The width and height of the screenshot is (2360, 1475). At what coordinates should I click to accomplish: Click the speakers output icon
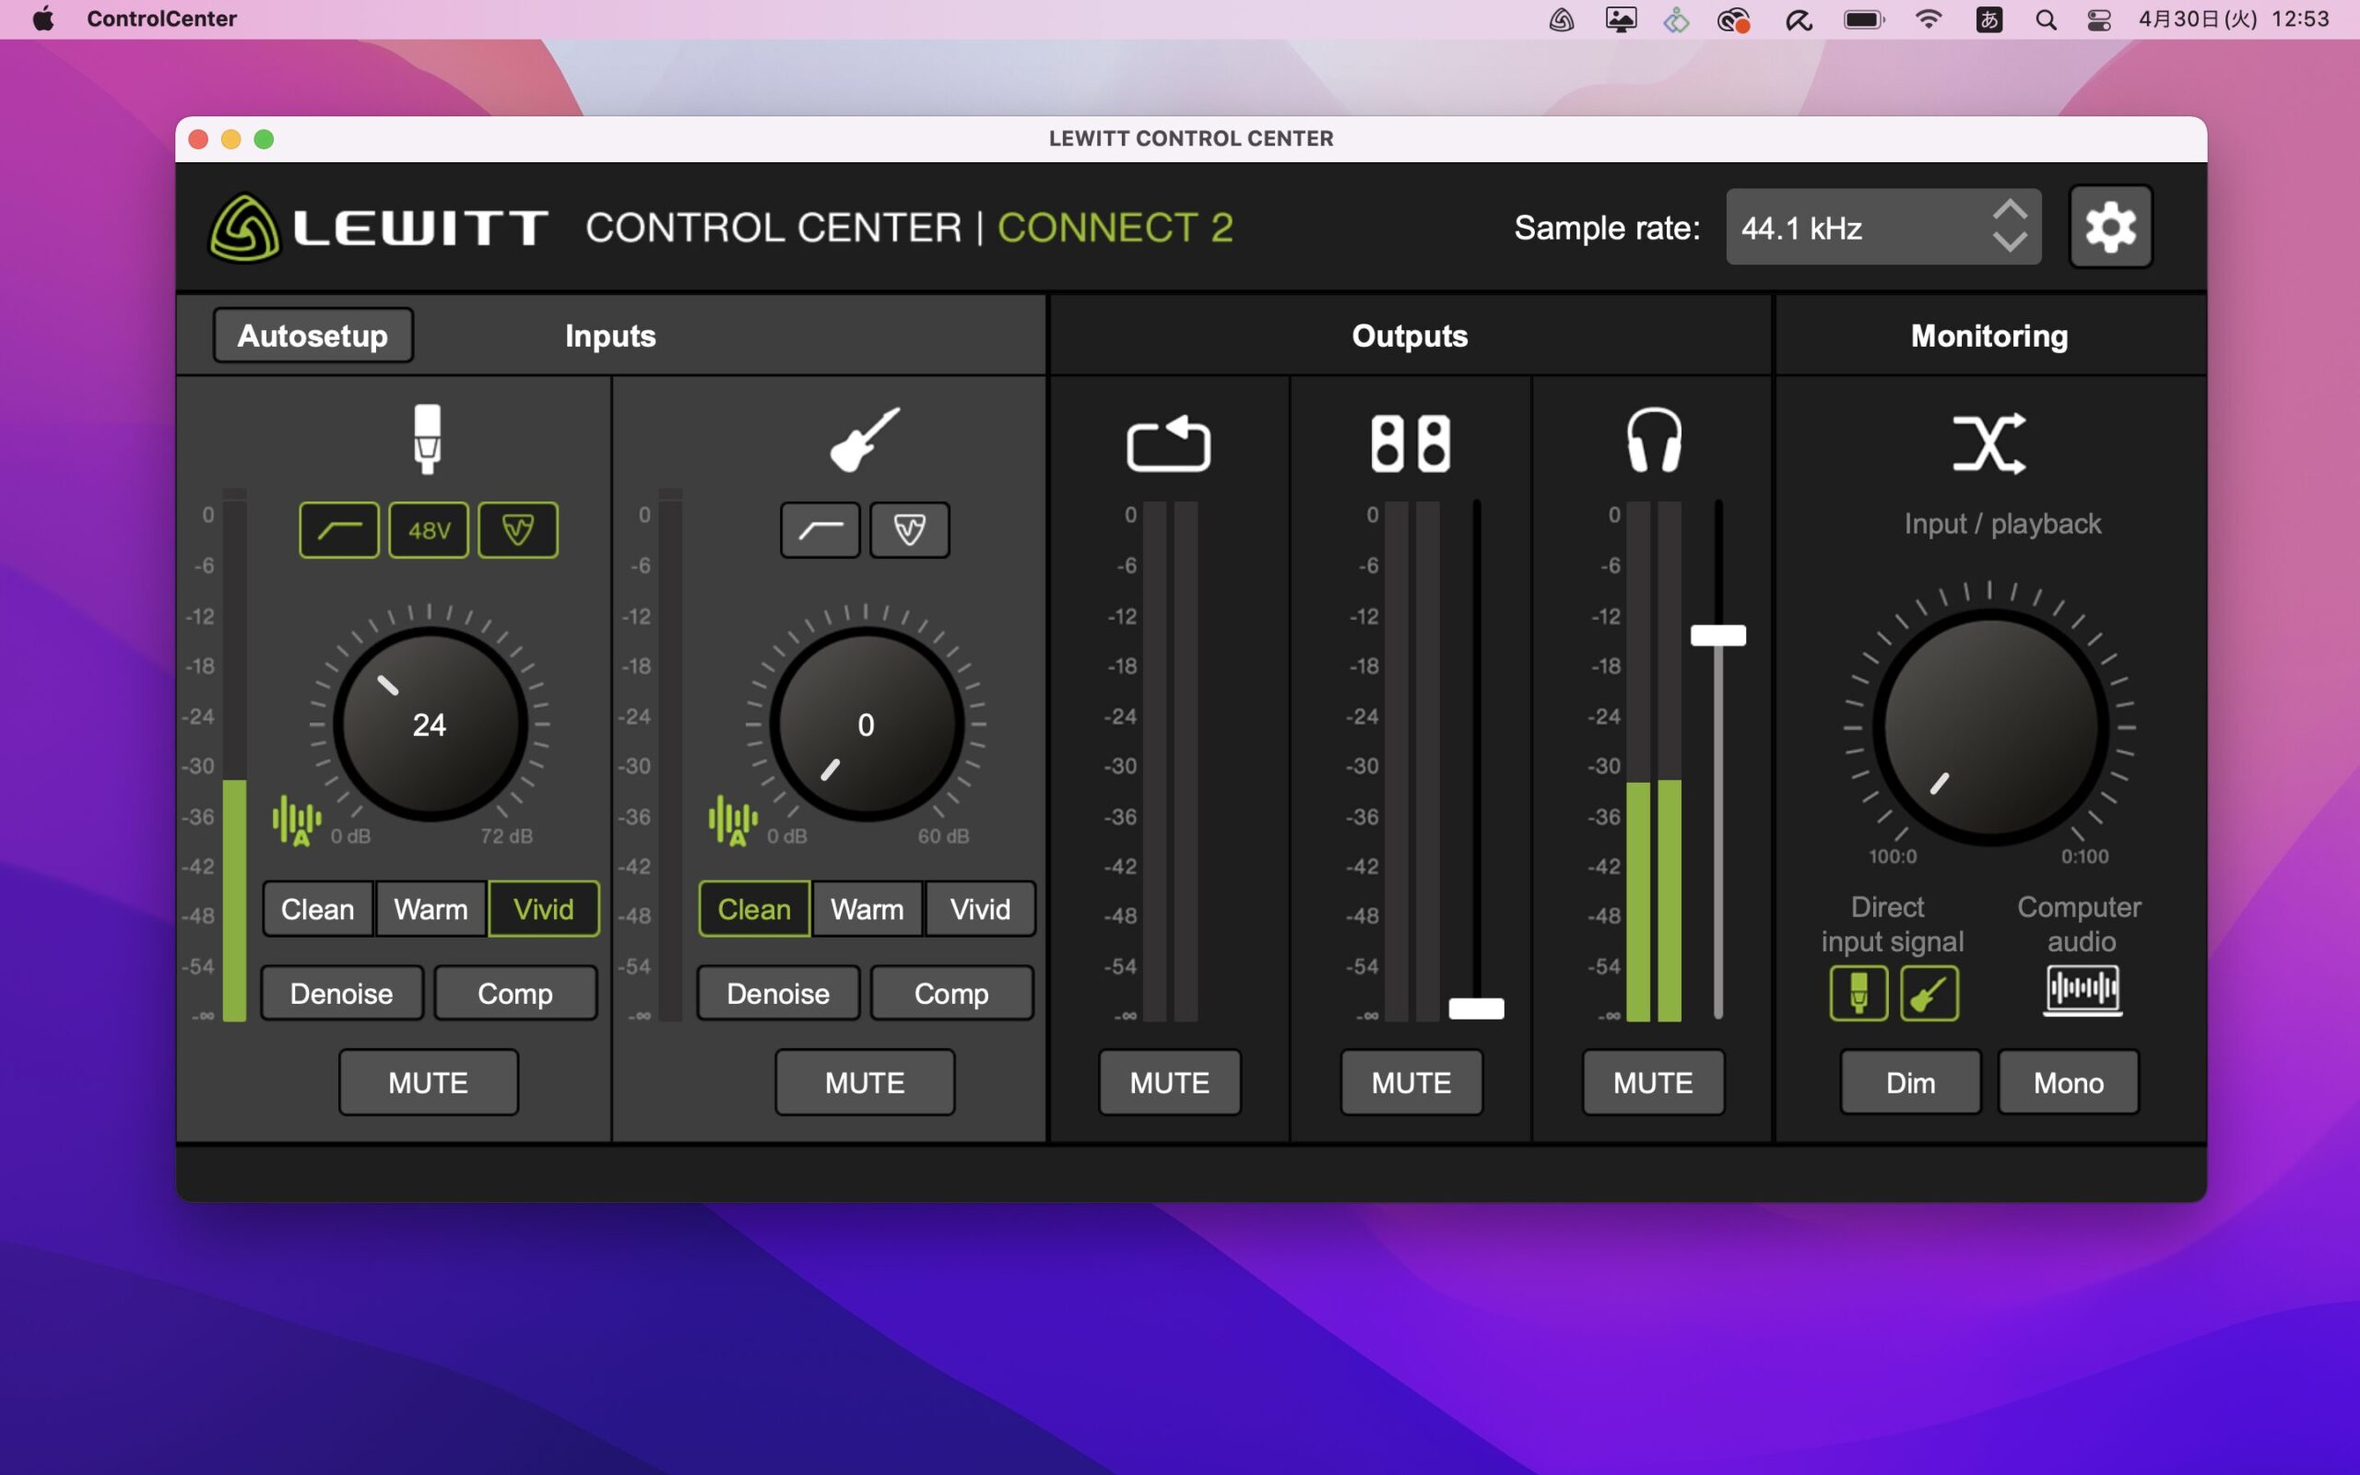(x=1410, y=442)
